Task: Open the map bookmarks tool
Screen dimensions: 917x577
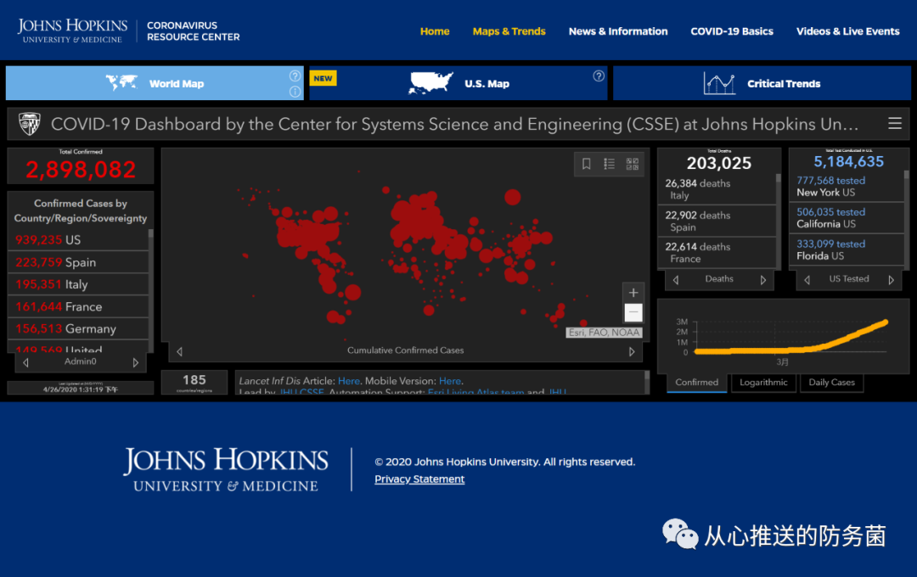Action: coord(586,164)
